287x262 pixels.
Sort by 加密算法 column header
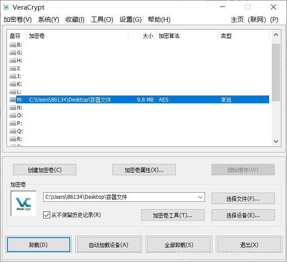pos(187,36)
